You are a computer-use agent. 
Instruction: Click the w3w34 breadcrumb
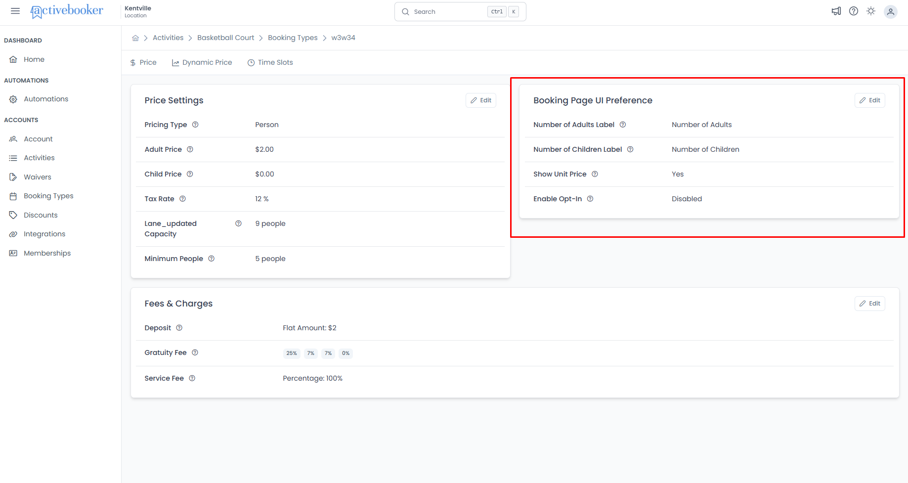[x=344, y=38]
